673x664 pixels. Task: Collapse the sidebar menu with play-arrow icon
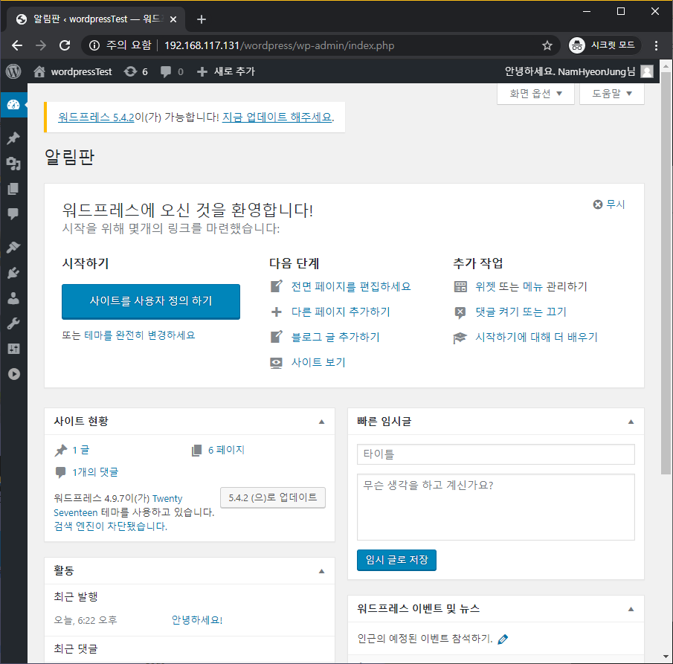click(x=13, y=374)
